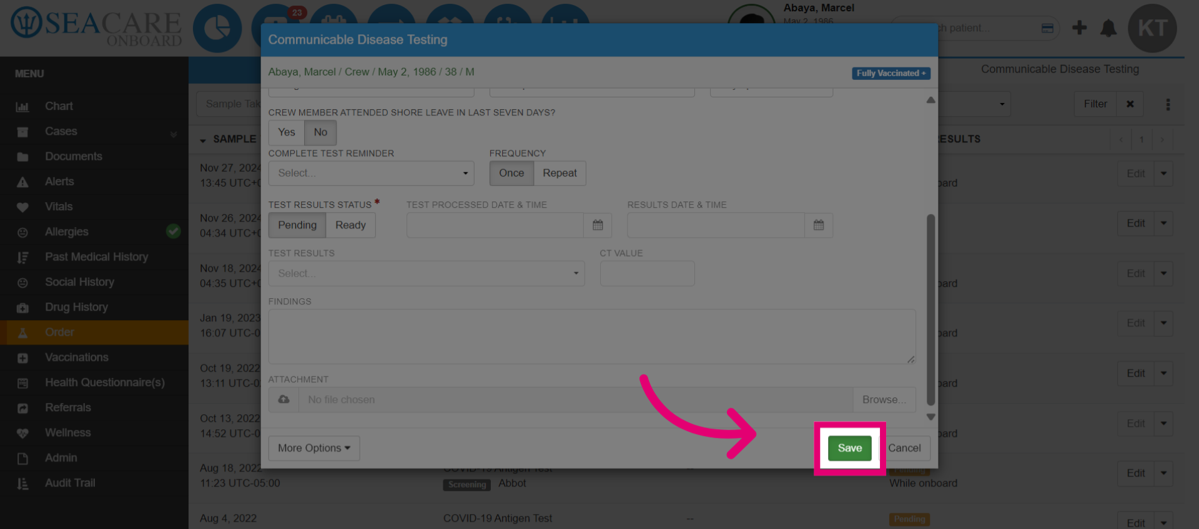Screen dimensions: 1199x529
Task: Open the Test Results select dropdown
Action: [427, 273]
